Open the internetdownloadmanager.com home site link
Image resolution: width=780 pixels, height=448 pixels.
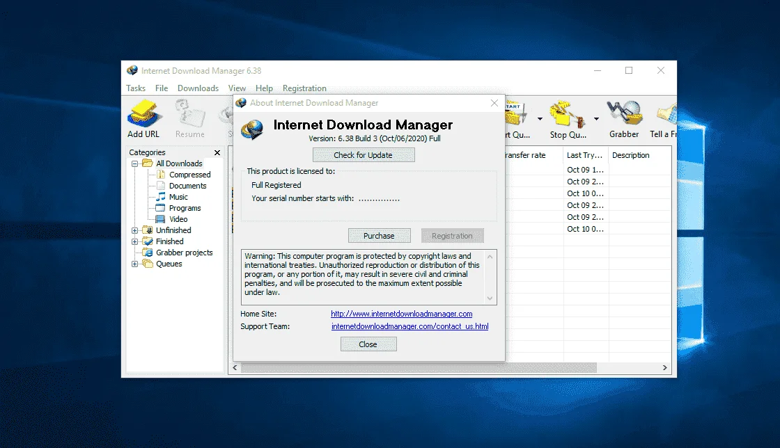[x=401, y=314]
